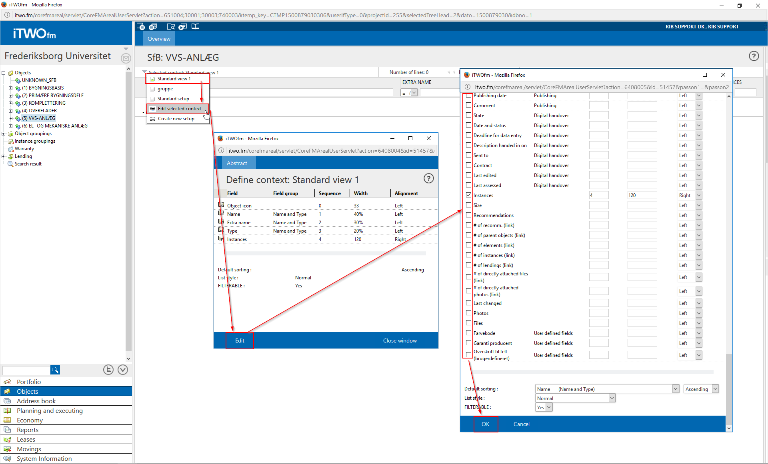The width and height of the screenshot is (768, 464).
Task: Enable the Last changed checkbox
Action: pos(468,303)
